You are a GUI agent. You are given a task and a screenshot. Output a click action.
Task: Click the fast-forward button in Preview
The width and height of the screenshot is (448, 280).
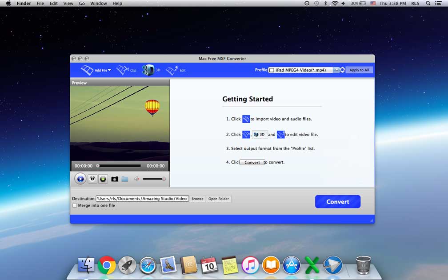92,179
